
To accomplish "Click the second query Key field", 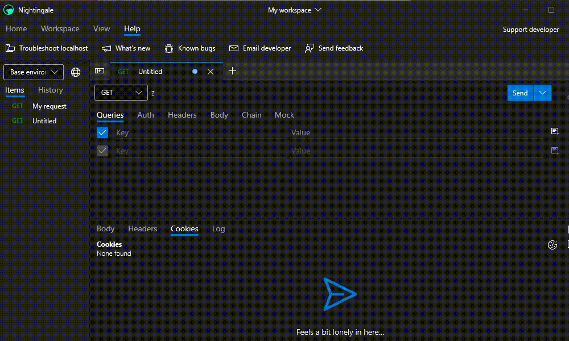I will [200, 151].
